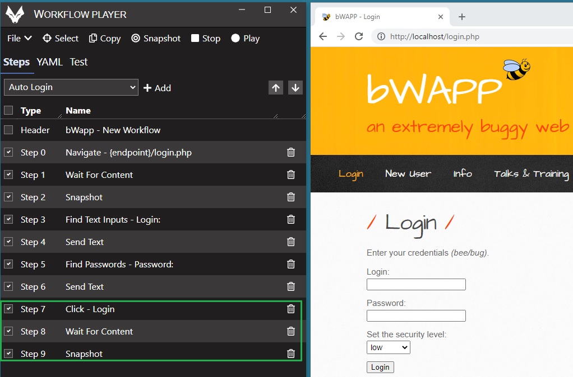The height and width of the screenshot is (377, 573).
Task: Uncheck the Step 9 checkbox
Action: pyautogui.click(x=8, y=354)
